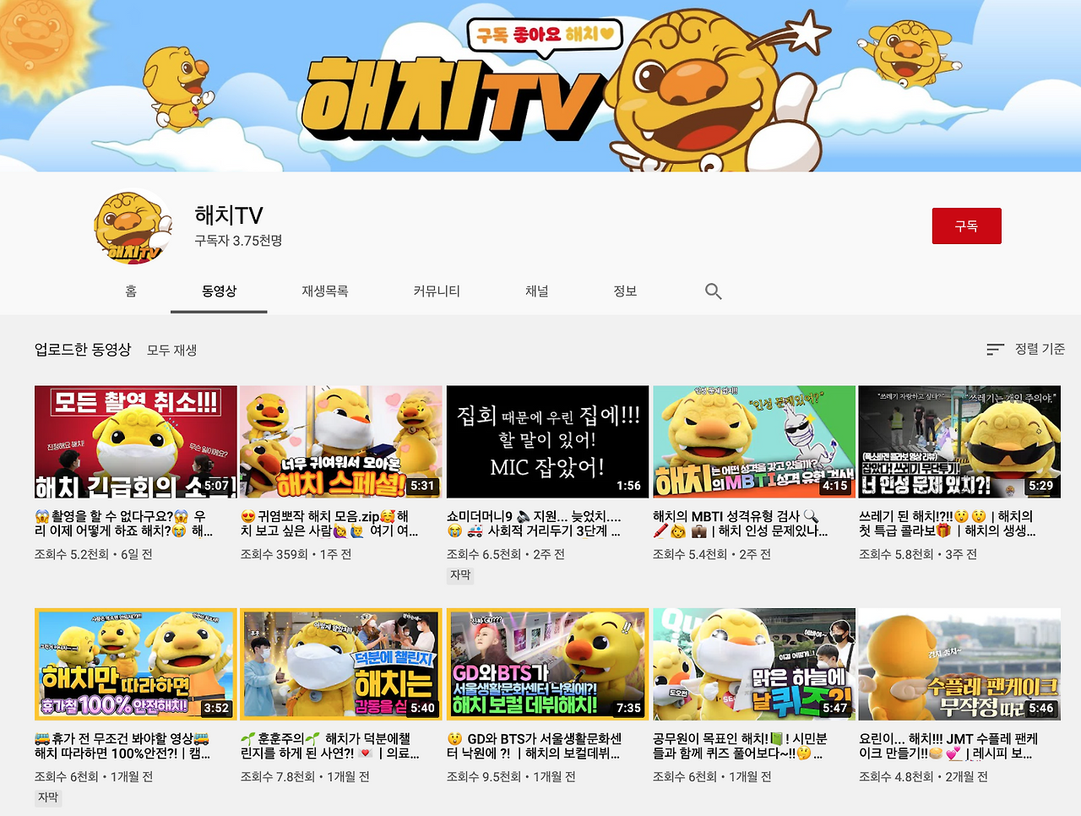Click the search icon on the channel page
Viewport: 1081px width, 816px height.
713,291
